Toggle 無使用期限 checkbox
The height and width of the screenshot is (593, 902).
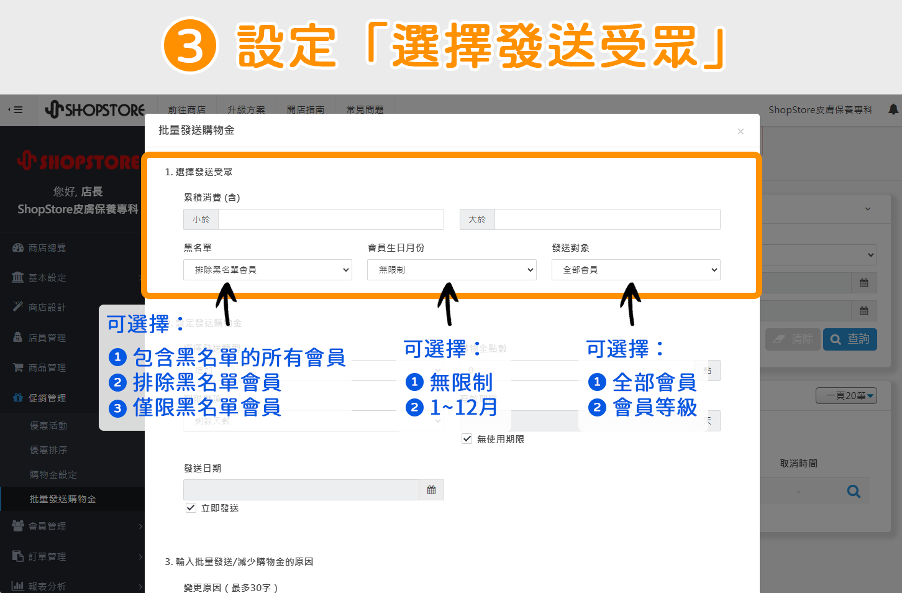(x=467, y=439)
